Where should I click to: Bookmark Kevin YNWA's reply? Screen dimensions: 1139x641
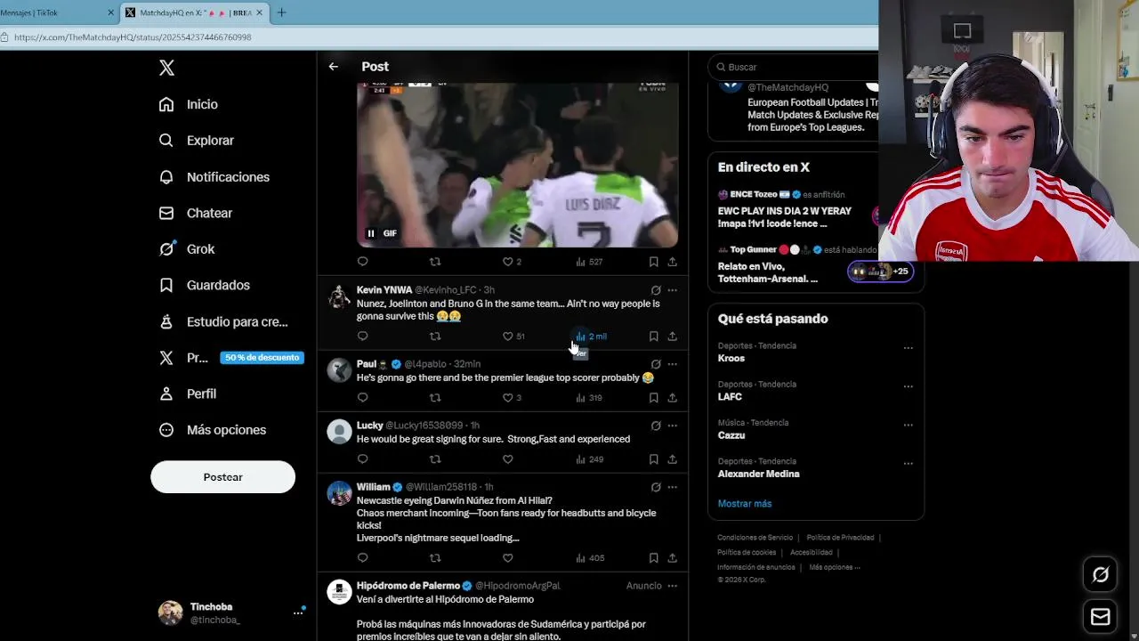click(x=653, y=337)
